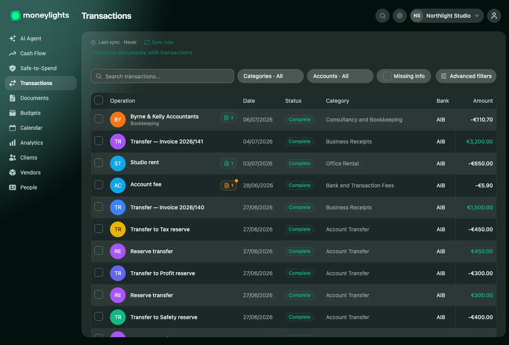Click the BY avatar for Byrne & Kelly
Screen dimensions: 509x345
pos(118,120)
